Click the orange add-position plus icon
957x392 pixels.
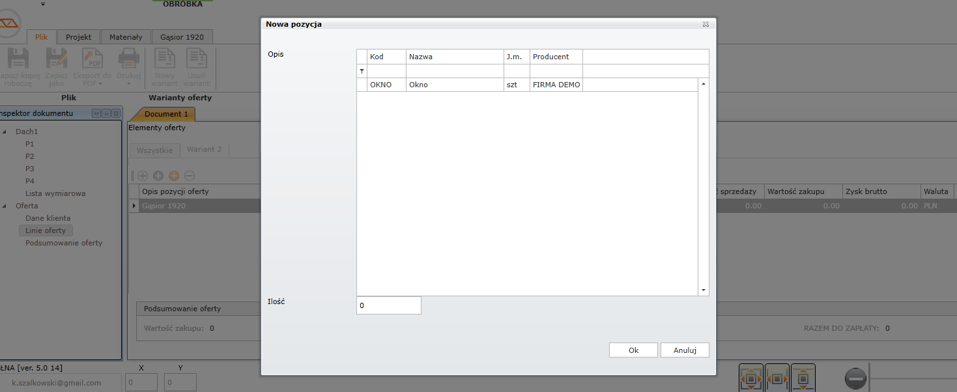(174, 176)
